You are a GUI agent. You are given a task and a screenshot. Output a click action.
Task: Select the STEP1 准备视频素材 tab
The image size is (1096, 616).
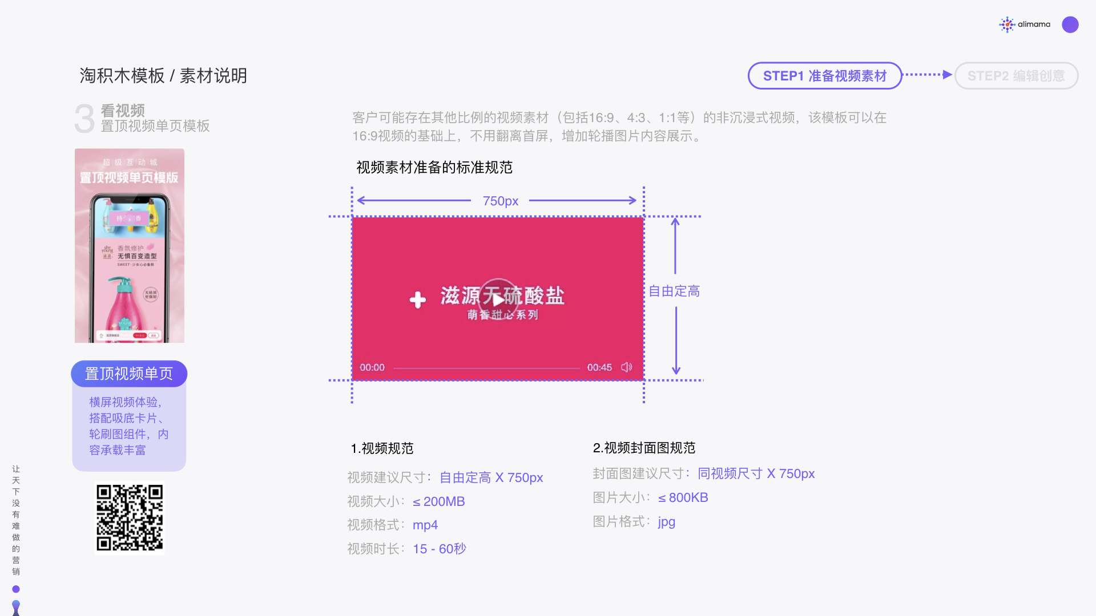click(824, 75)
